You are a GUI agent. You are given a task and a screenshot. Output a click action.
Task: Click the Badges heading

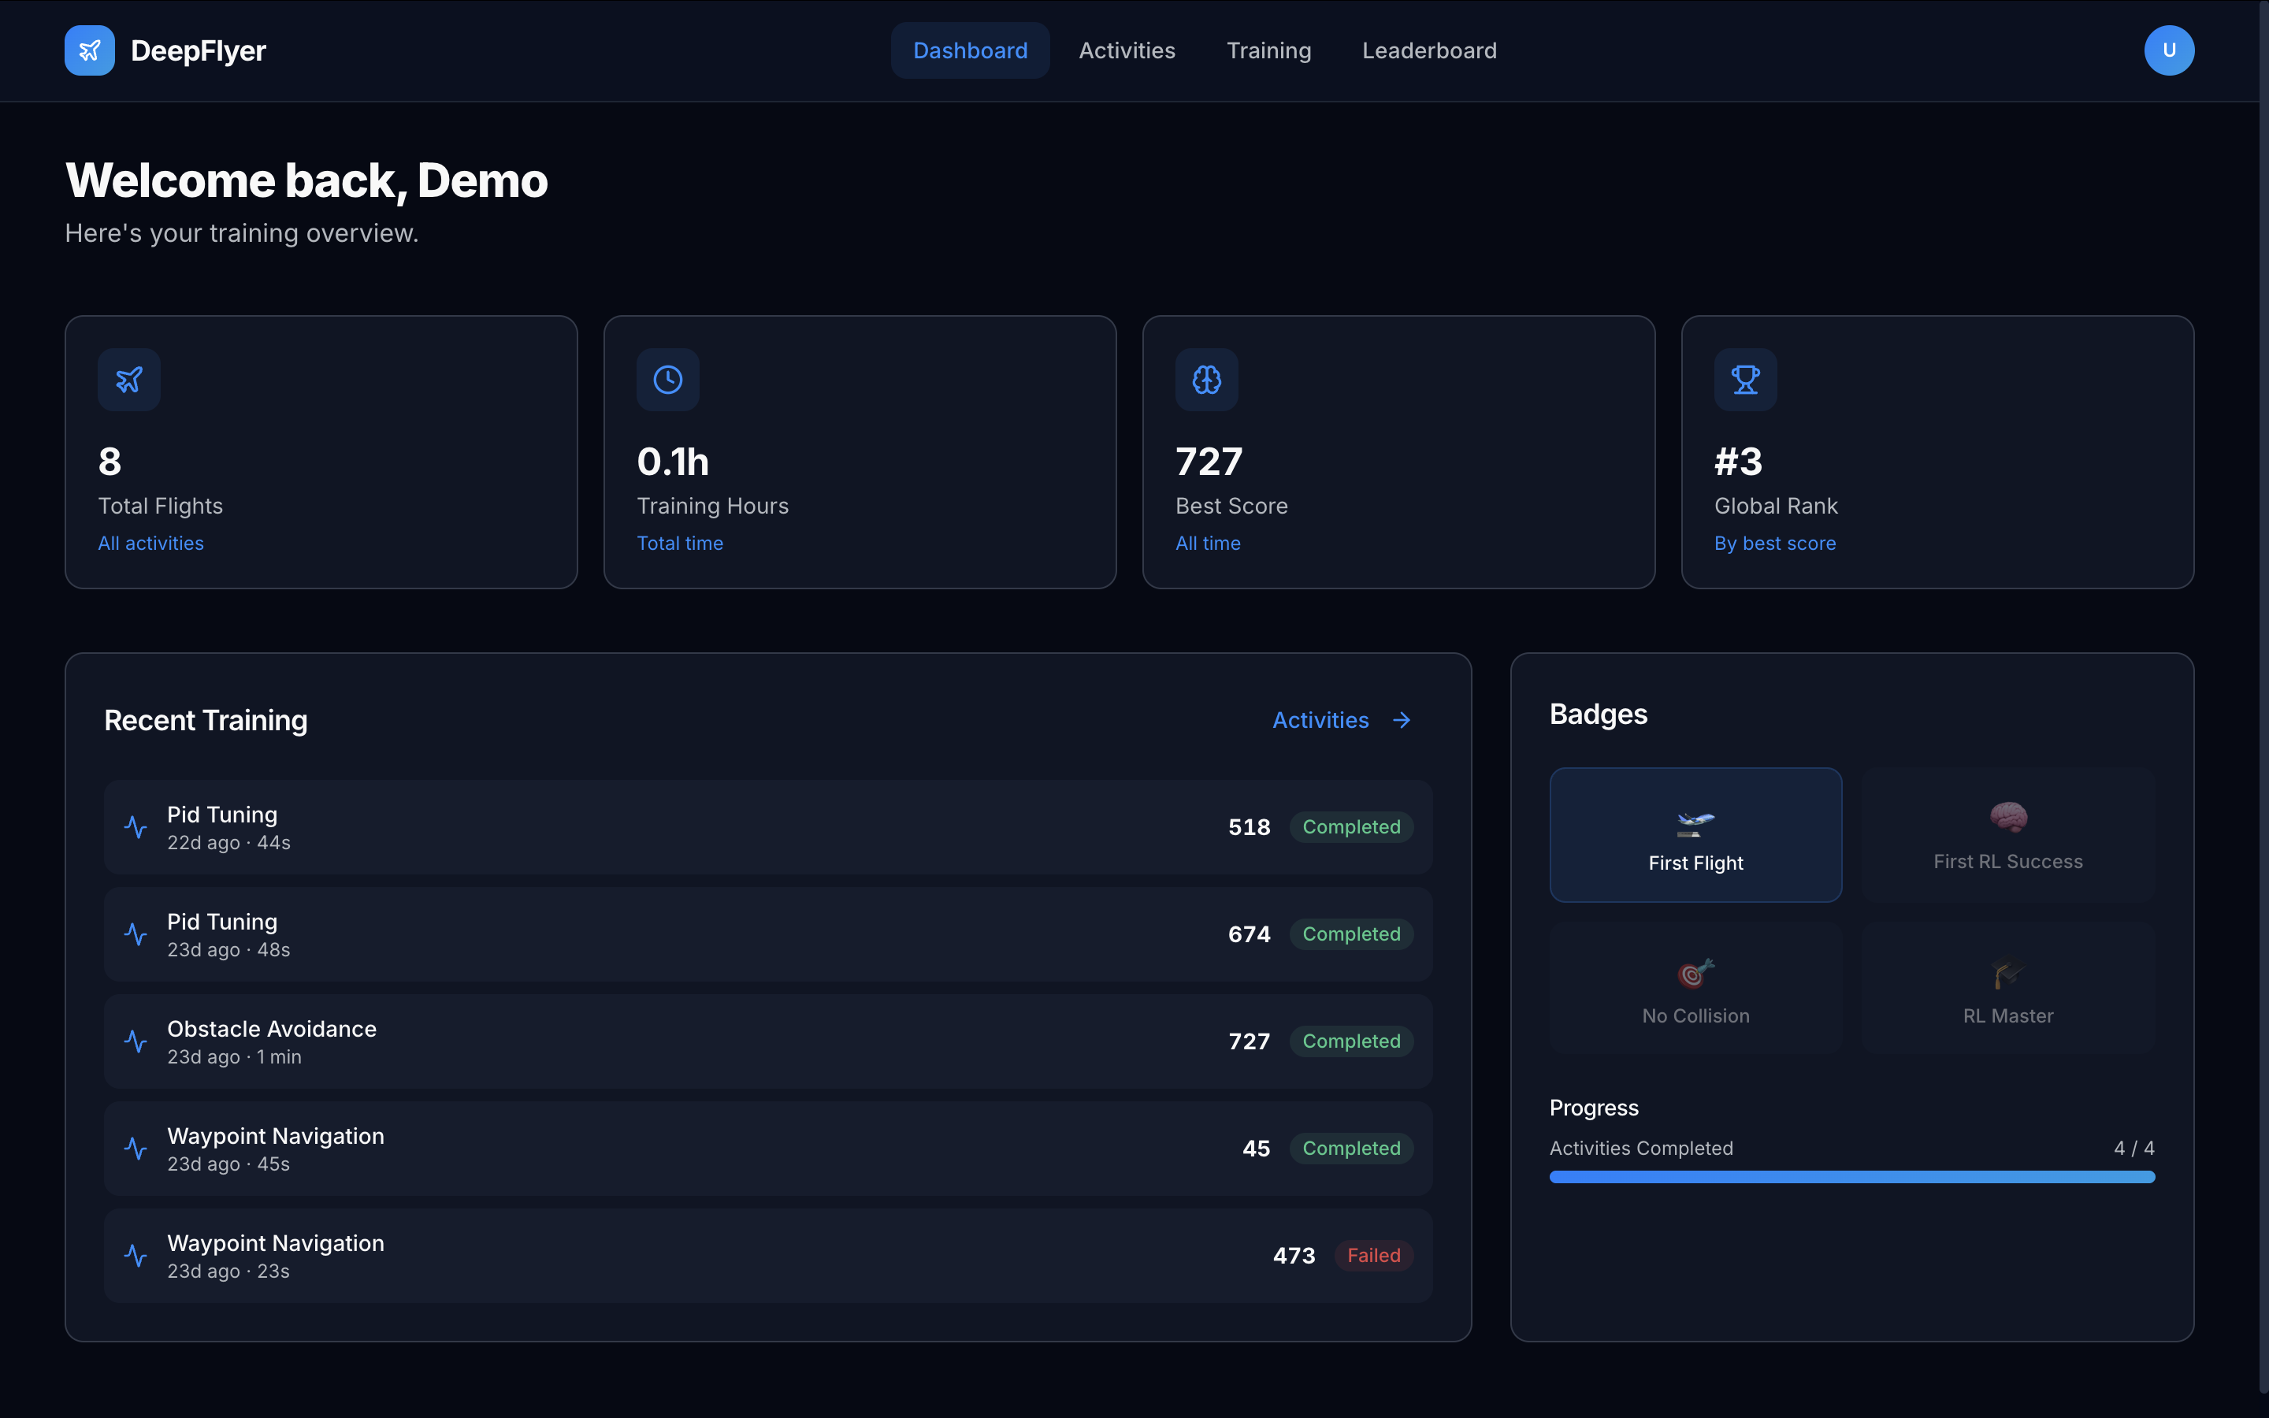click(1598, 715)
